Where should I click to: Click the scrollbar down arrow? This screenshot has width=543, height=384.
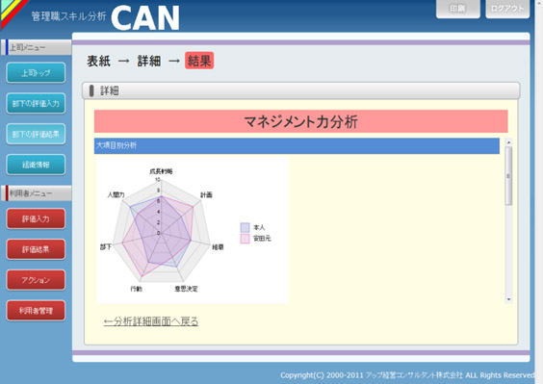point(508,299)
